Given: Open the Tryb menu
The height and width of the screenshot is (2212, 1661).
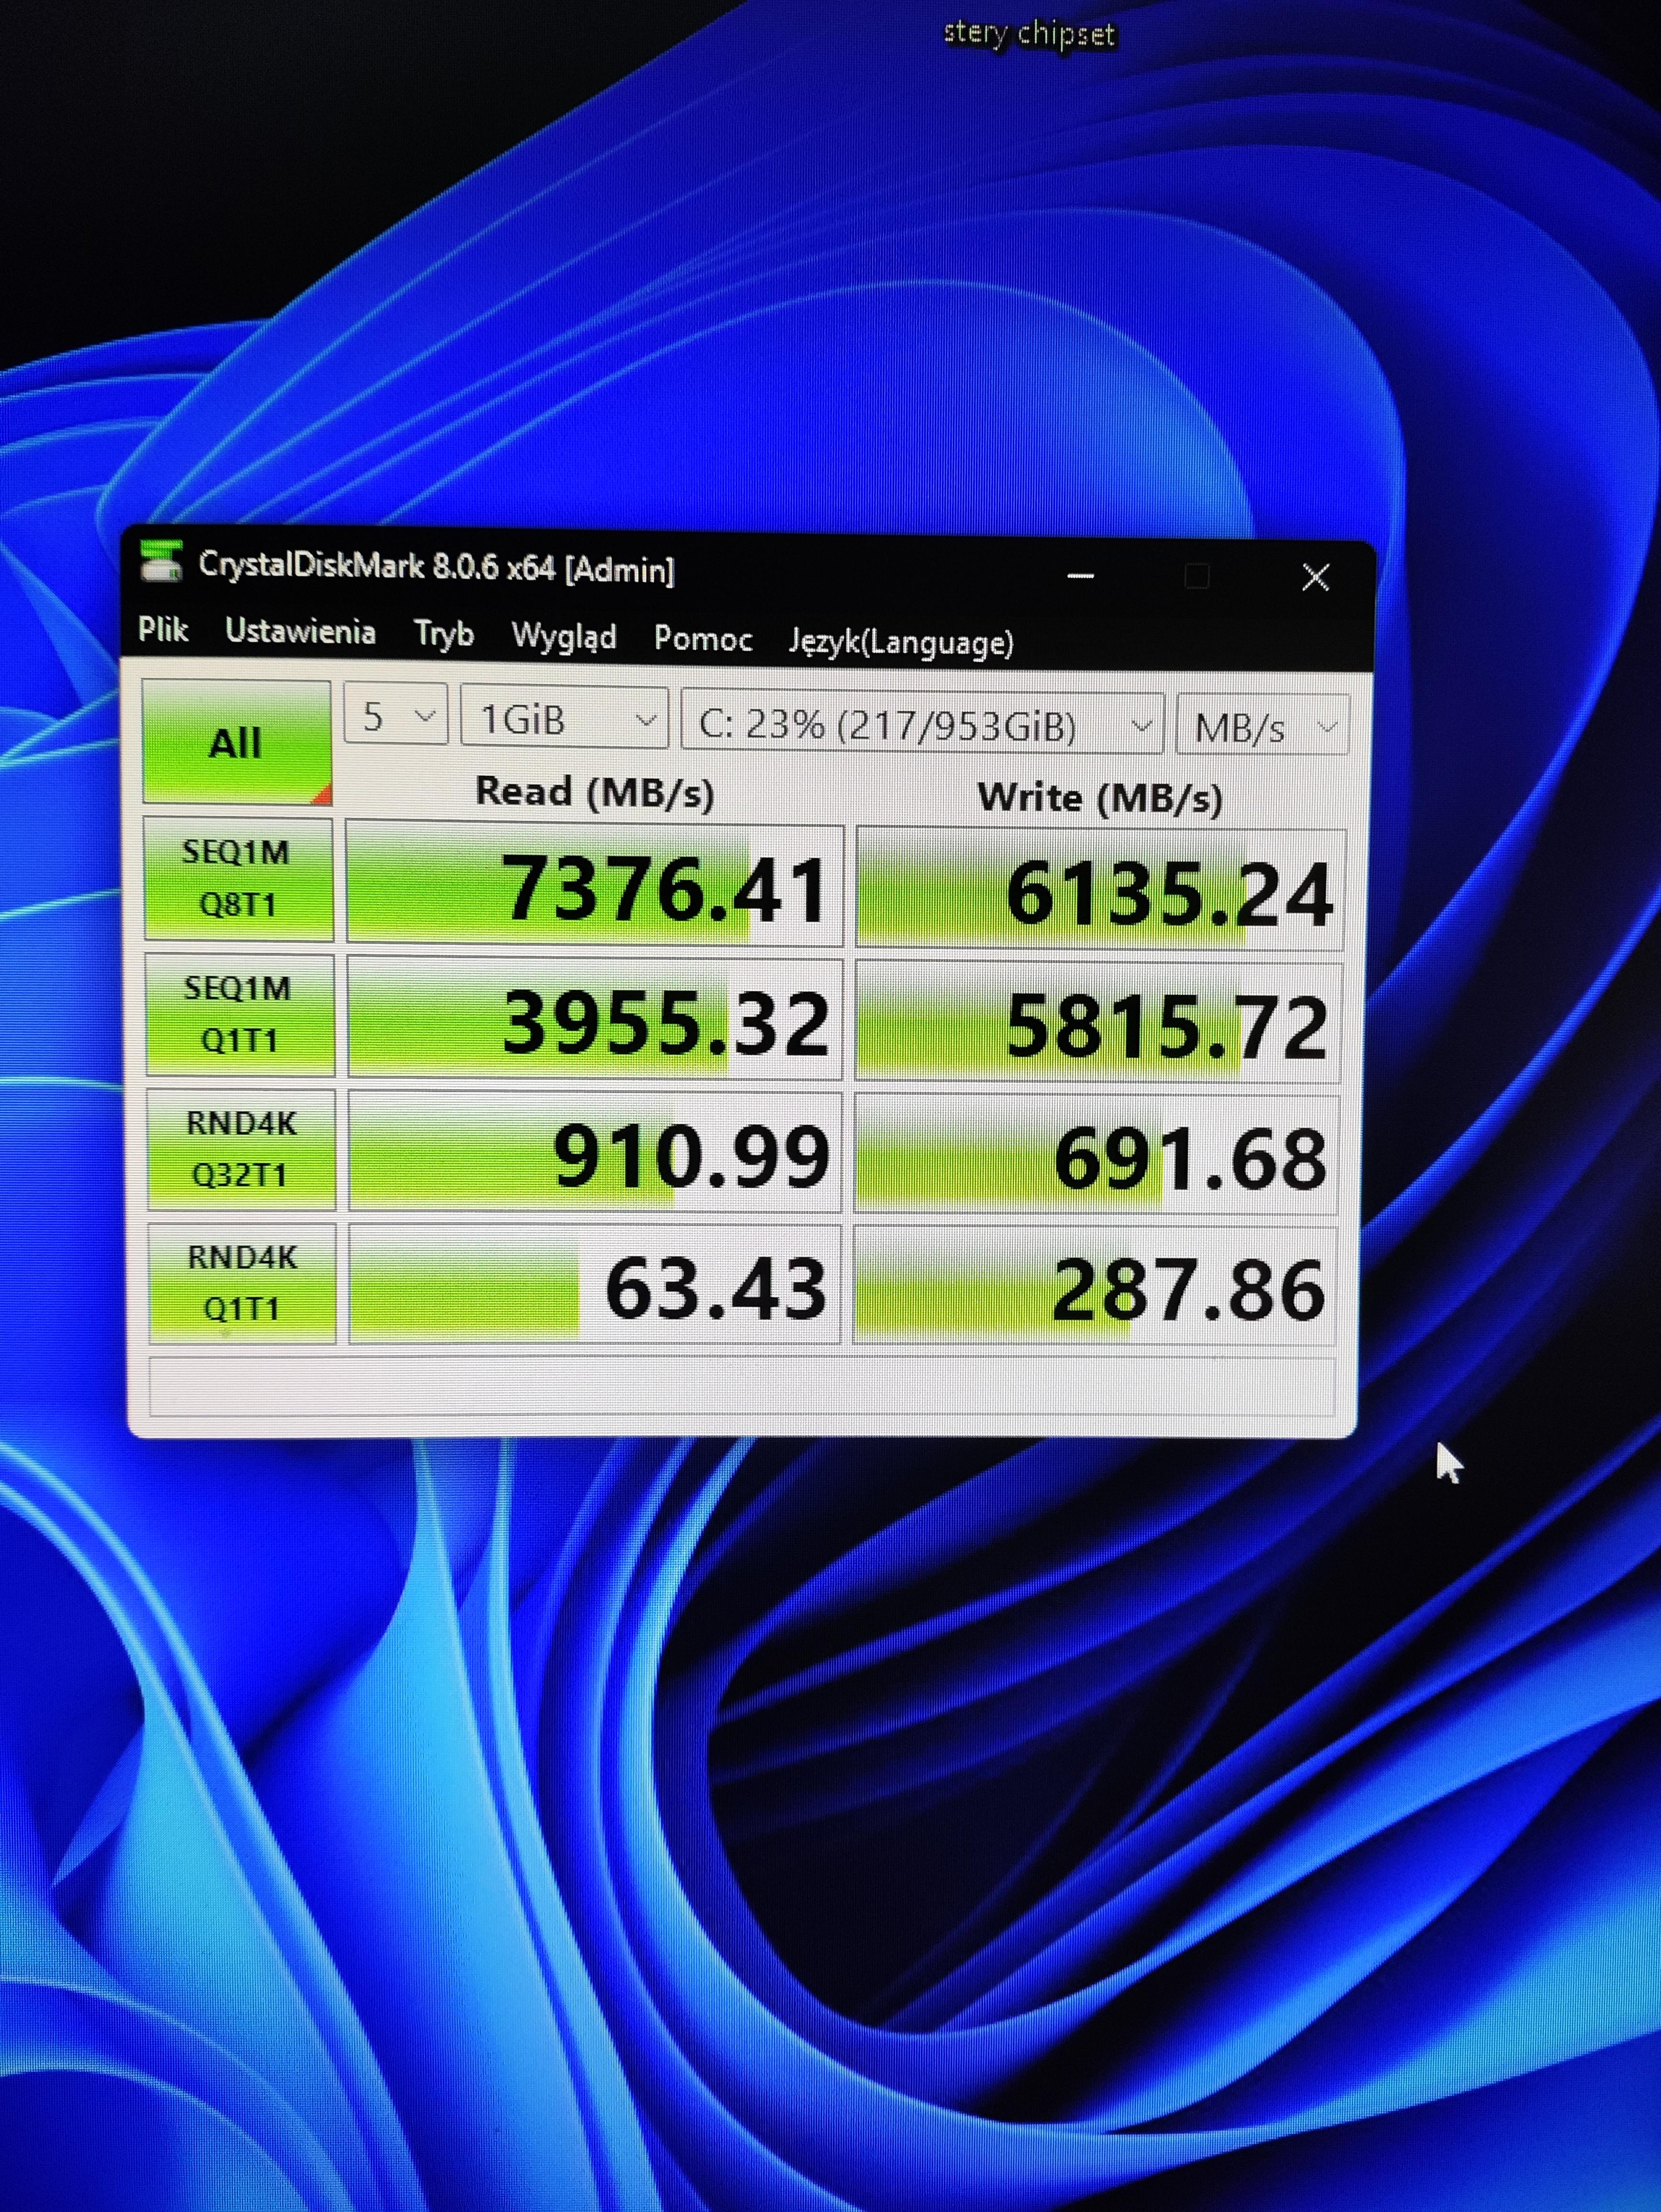Looking at the screenshot, I should [443, 634].
